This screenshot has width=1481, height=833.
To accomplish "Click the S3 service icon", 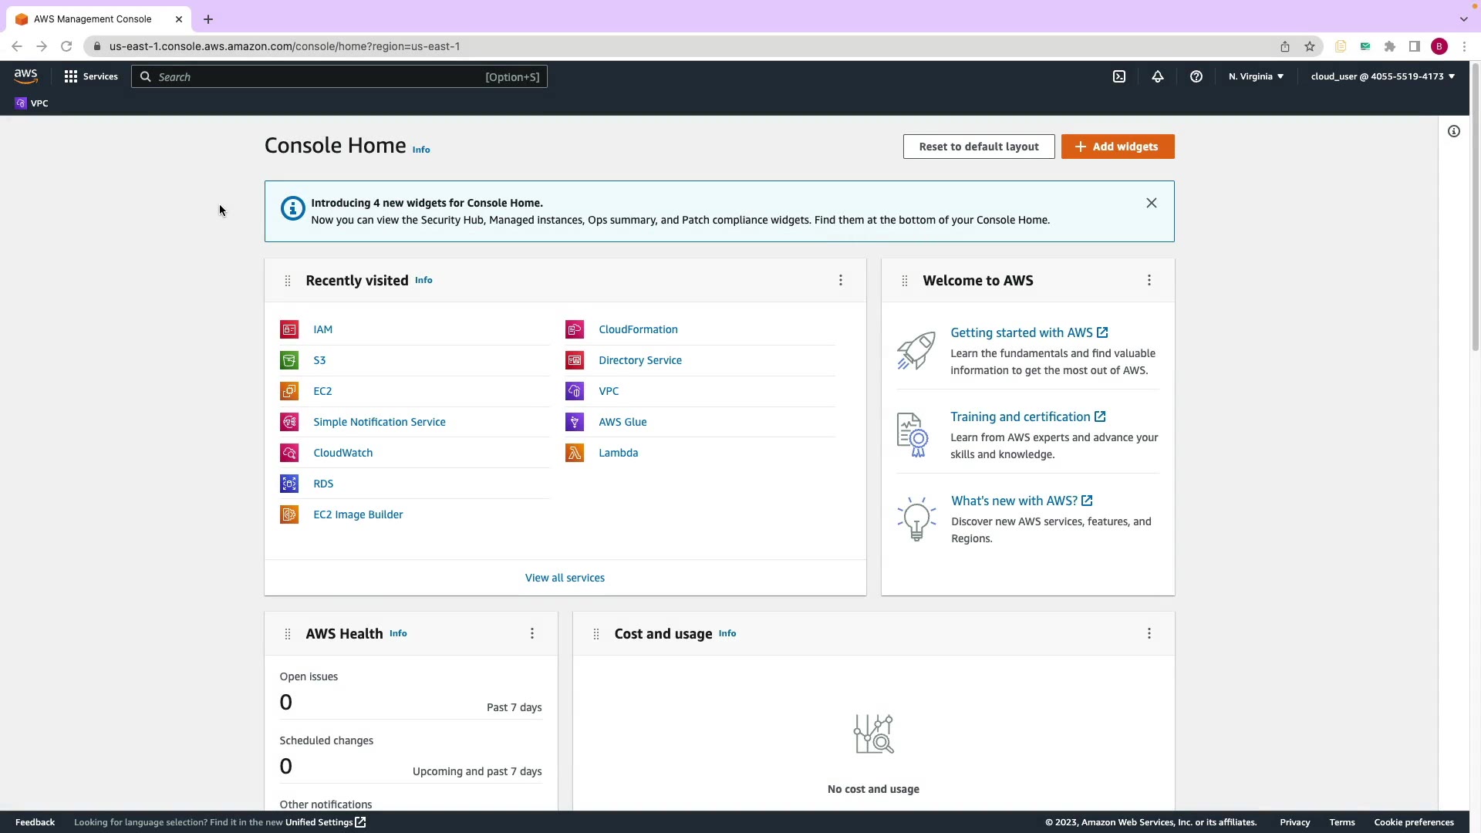I will click(289, 360).
